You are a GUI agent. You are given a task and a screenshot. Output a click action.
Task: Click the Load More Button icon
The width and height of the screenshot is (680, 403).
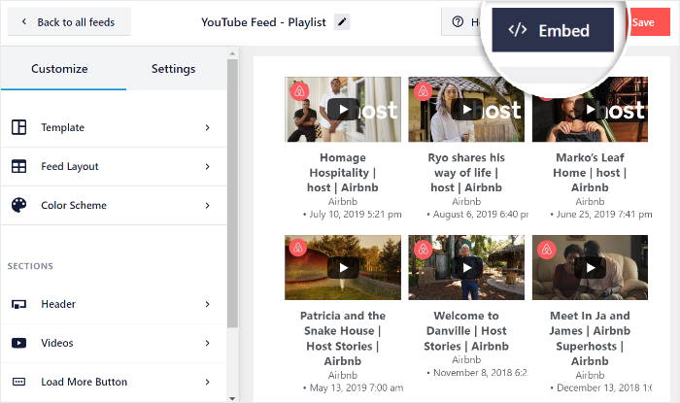click(18, 382)
